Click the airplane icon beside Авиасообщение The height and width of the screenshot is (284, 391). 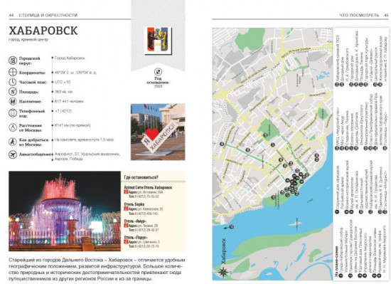(13, 154)
